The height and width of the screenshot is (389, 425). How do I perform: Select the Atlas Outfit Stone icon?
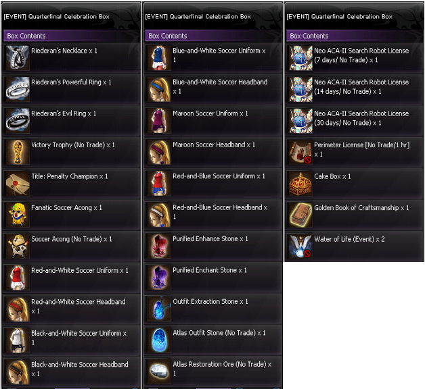click(x=159, y=340)
